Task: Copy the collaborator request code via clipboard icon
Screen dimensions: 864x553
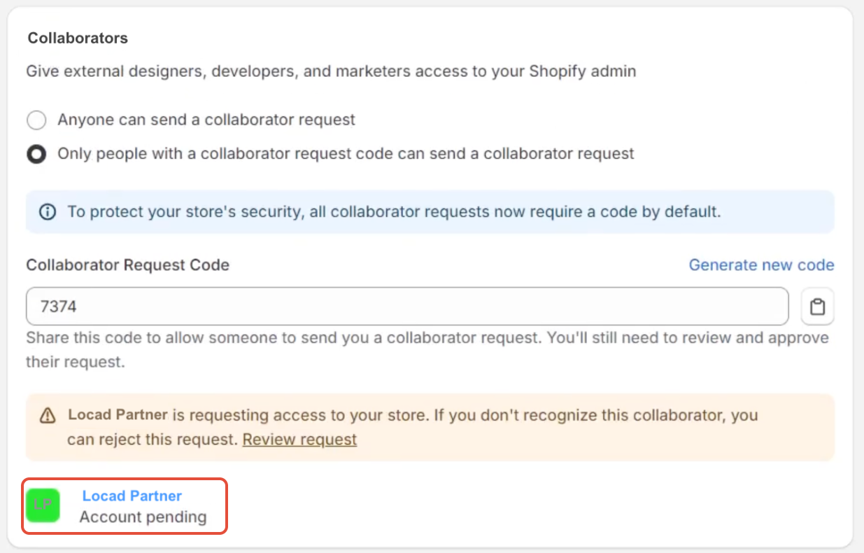Action: pyautogui.click(x=817, y=307)
